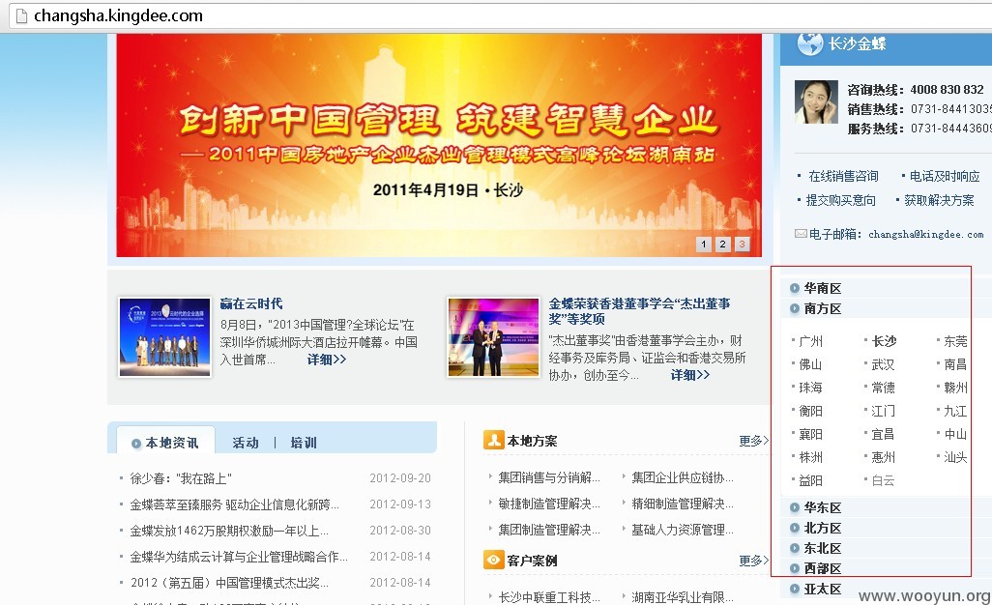This screenshot has height=605, width=992.
Task: Click 电话及时响应 link
Action: pos(944,177)
